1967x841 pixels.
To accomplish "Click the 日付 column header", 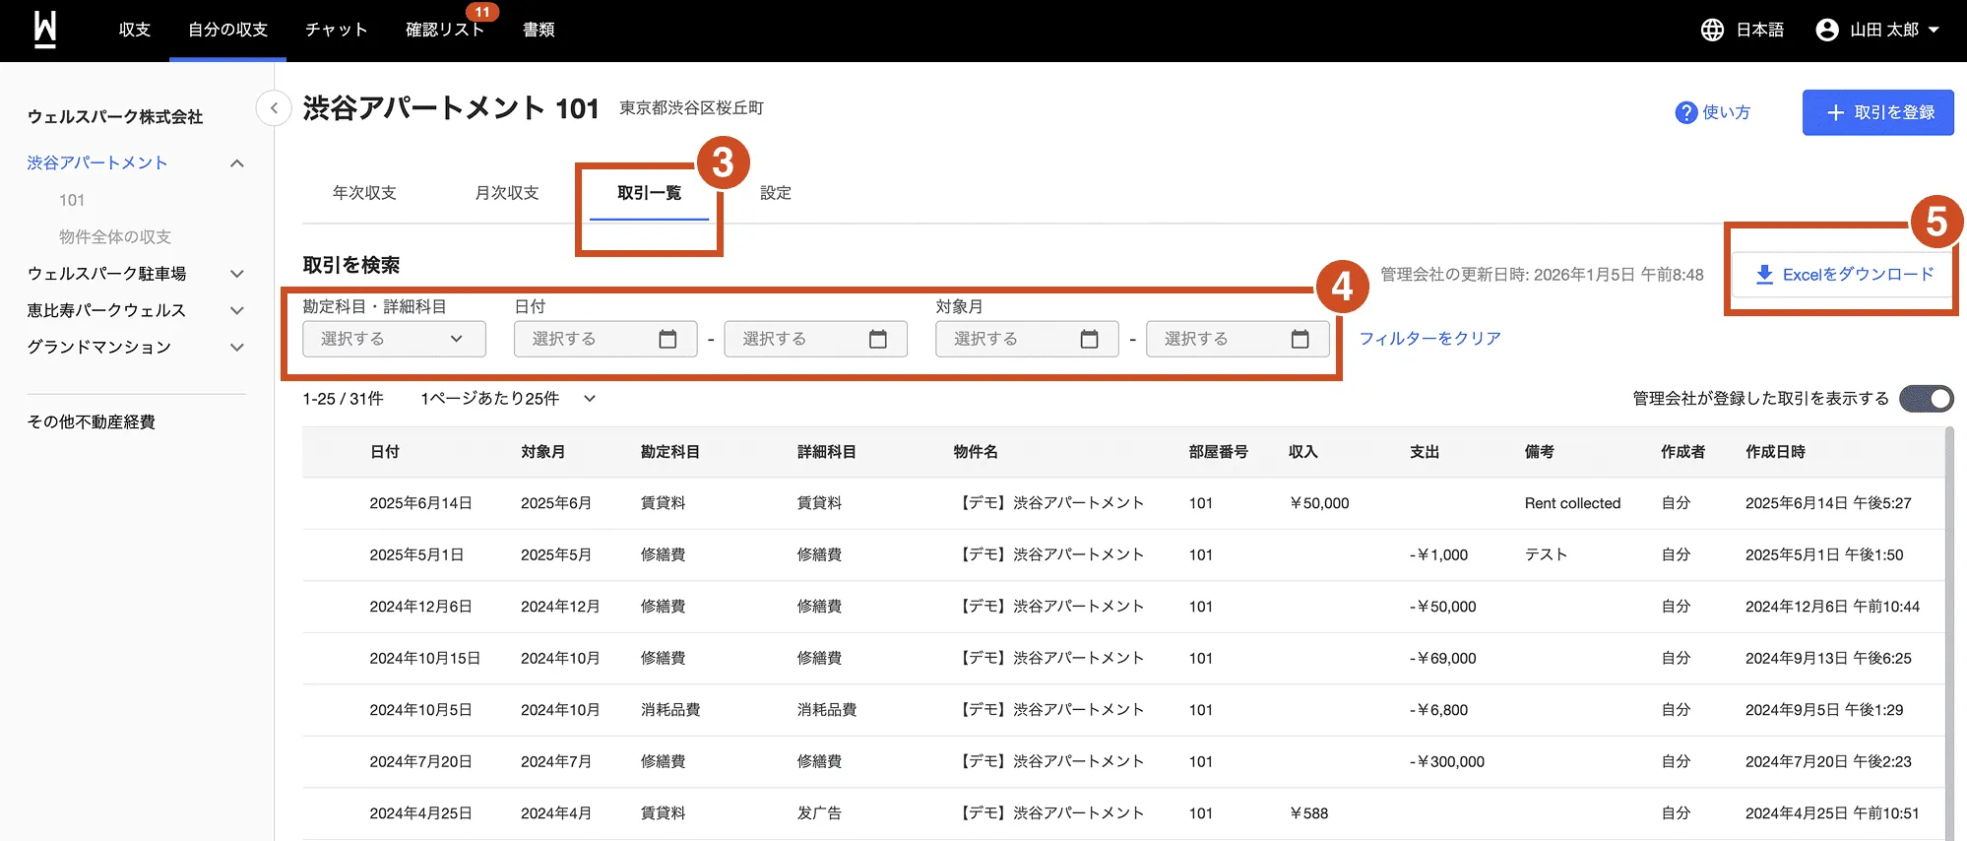I will coord(385,452).
